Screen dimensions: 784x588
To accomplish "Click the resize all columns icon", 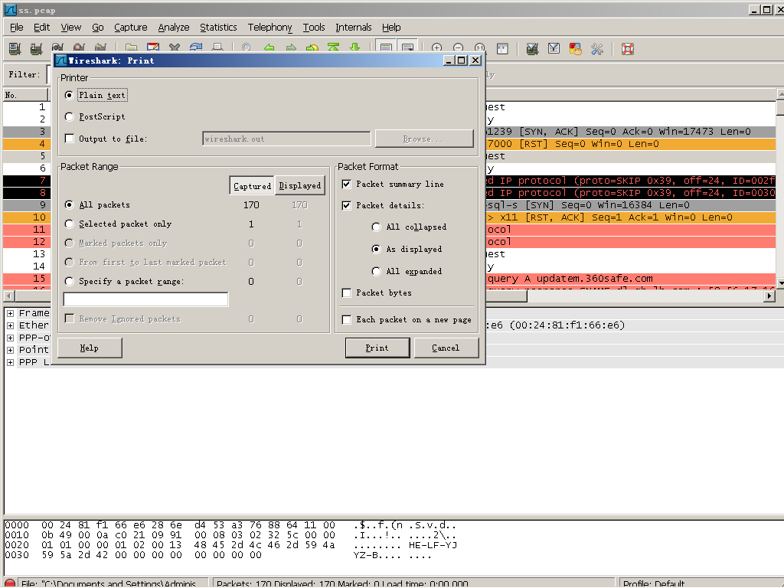I will click(502, 48).
